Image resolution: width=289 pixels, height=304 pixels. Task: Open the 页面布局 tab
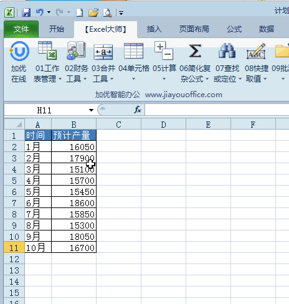(194, 29)
